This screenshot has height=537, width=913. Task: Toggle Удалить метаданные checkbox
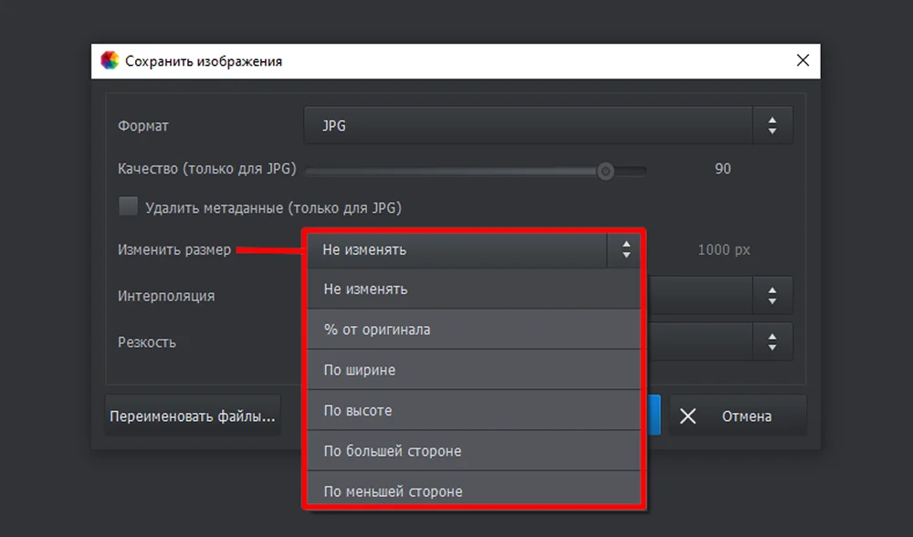coord(128,206)
